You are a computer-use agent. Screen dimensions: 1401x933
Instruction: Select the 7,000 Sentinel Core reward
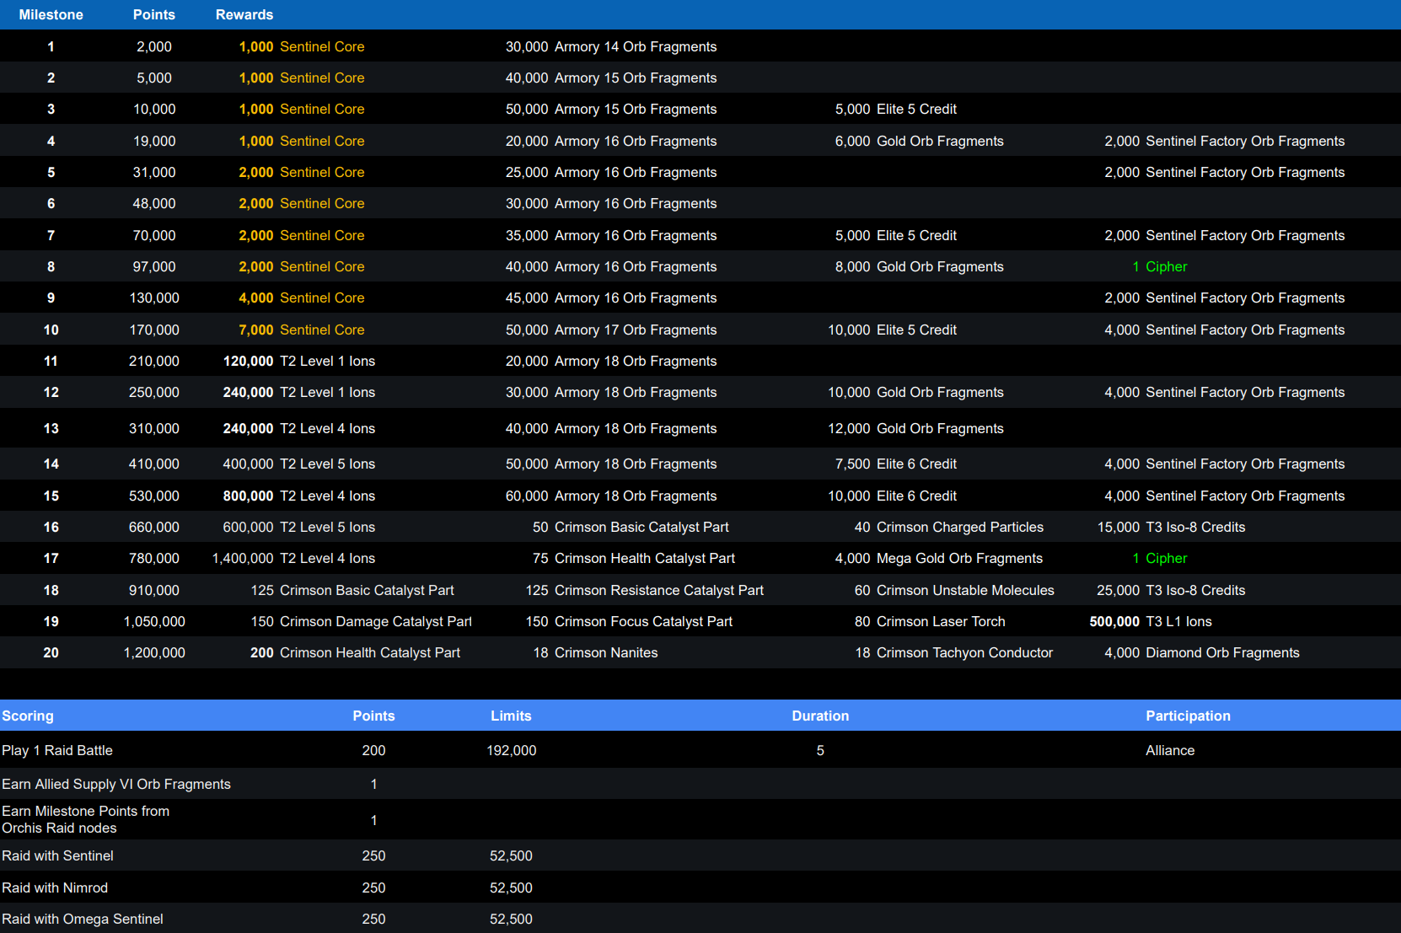302,330
